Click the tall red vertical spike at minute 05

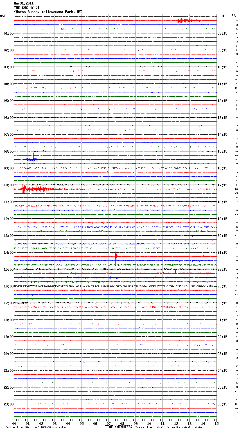click(x=81, y=198)
